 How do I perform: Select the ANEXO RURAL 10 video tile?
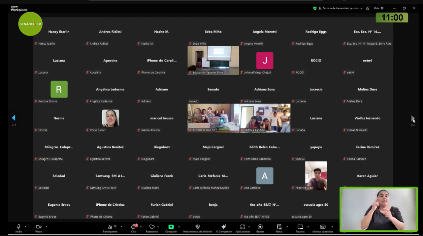pos(213,118)
